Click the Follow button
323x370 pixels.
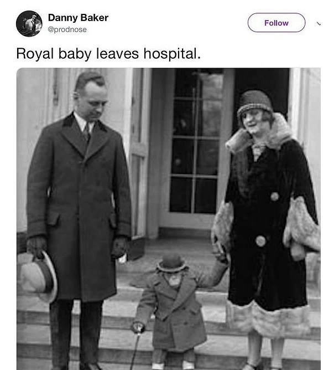pos(277,23)
